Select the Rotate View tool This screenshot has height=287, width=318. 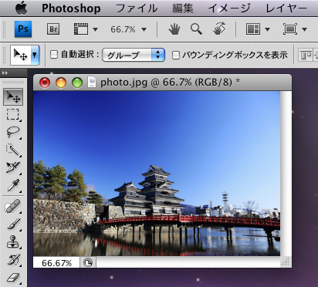pos(219,29)
